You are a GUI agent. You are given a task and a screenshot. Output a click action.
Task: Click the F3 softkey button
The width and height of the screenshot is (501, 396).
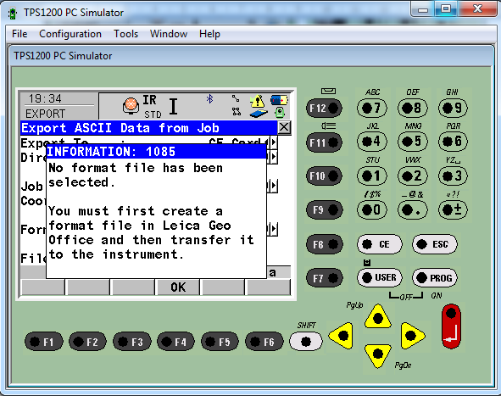(132, 342)
